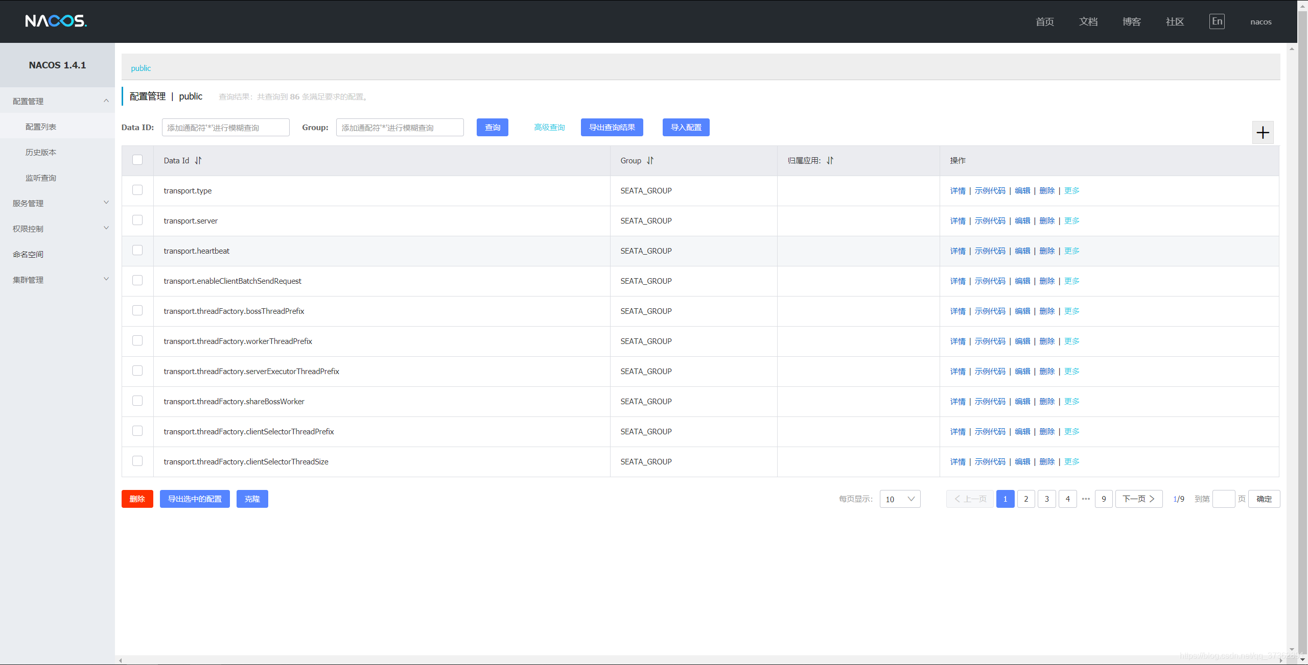Image resolution: width=1308 pixels, height=665 pixels.
Task: Switch language with En icon
Action: (x=1217, y=21)
